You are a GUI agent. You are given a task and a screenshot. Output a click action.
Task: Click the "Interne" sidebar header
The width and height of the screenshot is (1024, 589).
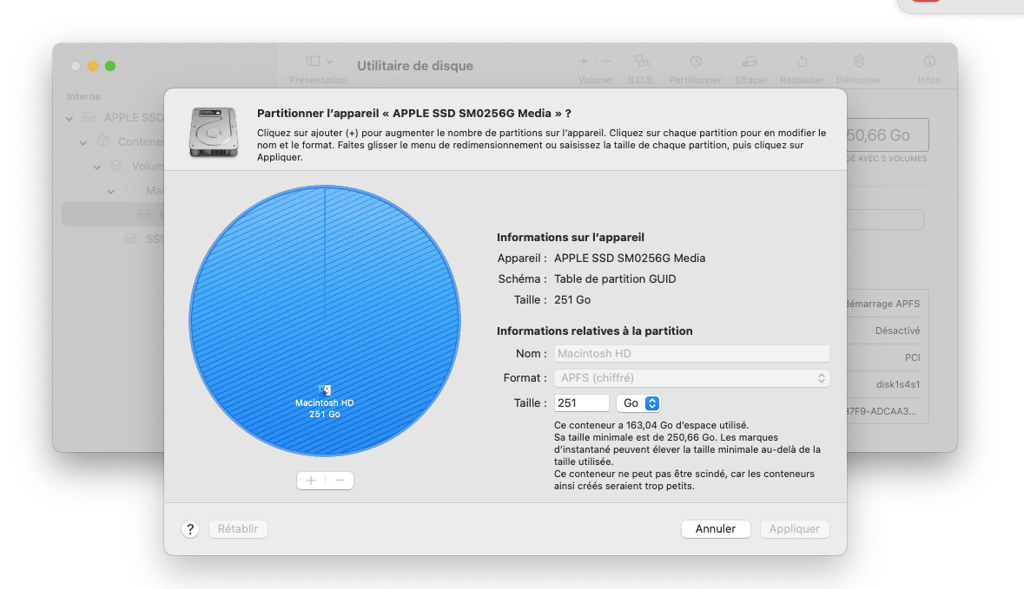point(83,96)
